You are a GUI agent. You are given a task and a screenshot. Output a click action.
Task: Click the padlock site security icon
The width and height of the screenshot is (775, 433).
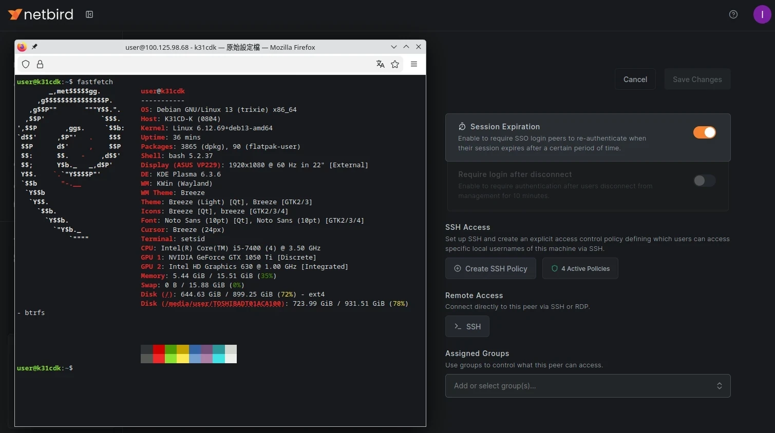tap(40, 64)
